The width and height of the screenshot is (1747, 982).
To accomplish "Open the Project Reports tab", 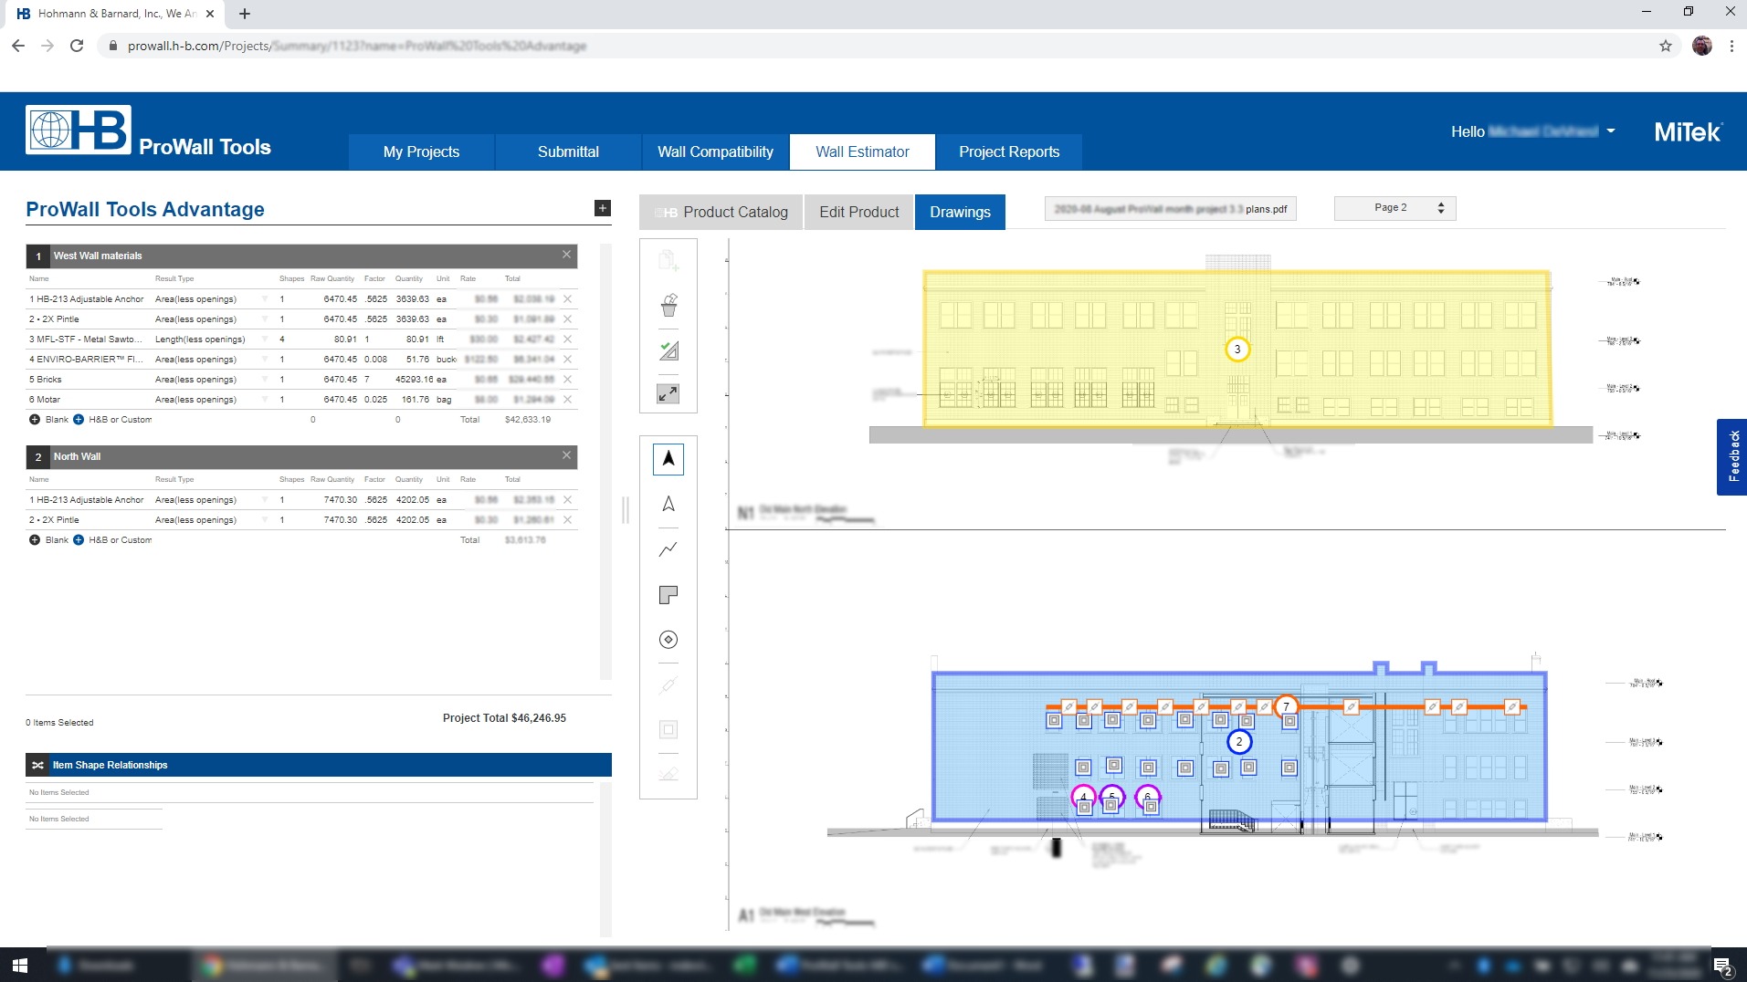I will [x=1009, y=151].
